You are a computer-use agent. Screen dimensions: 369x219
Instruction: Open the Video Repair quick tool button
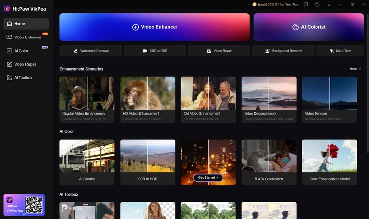(x=219, y=51)
